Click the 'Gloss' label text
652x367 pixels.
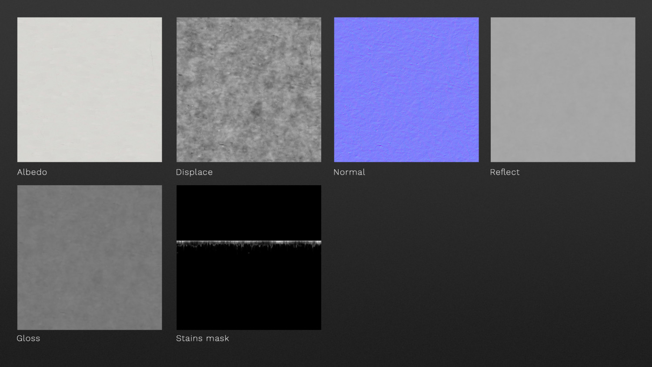pos(28,338)
